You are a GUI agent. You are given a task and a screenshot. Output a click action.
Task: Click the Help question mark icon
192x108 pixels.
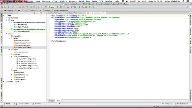point(93,7)
